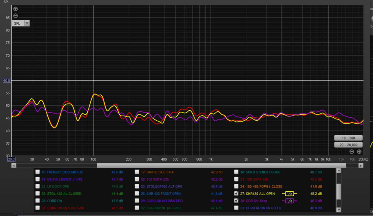Click the yellow 1/6 smoothing line sample for trace 27
This screenshot has height=216, width=373.
pos(289,194)
